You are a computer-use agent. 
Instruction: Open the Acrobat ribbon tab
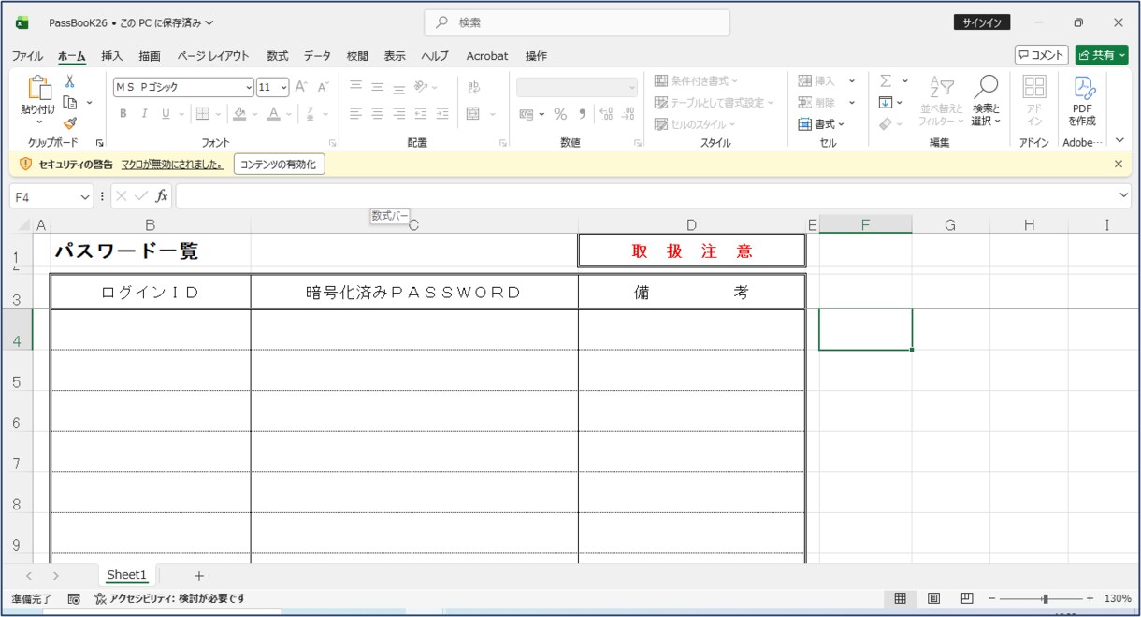coord(487,56)
